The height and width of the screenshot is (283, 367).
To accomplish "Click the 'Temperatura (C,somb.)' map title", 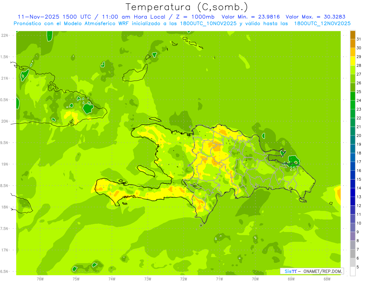I will 187,7.
